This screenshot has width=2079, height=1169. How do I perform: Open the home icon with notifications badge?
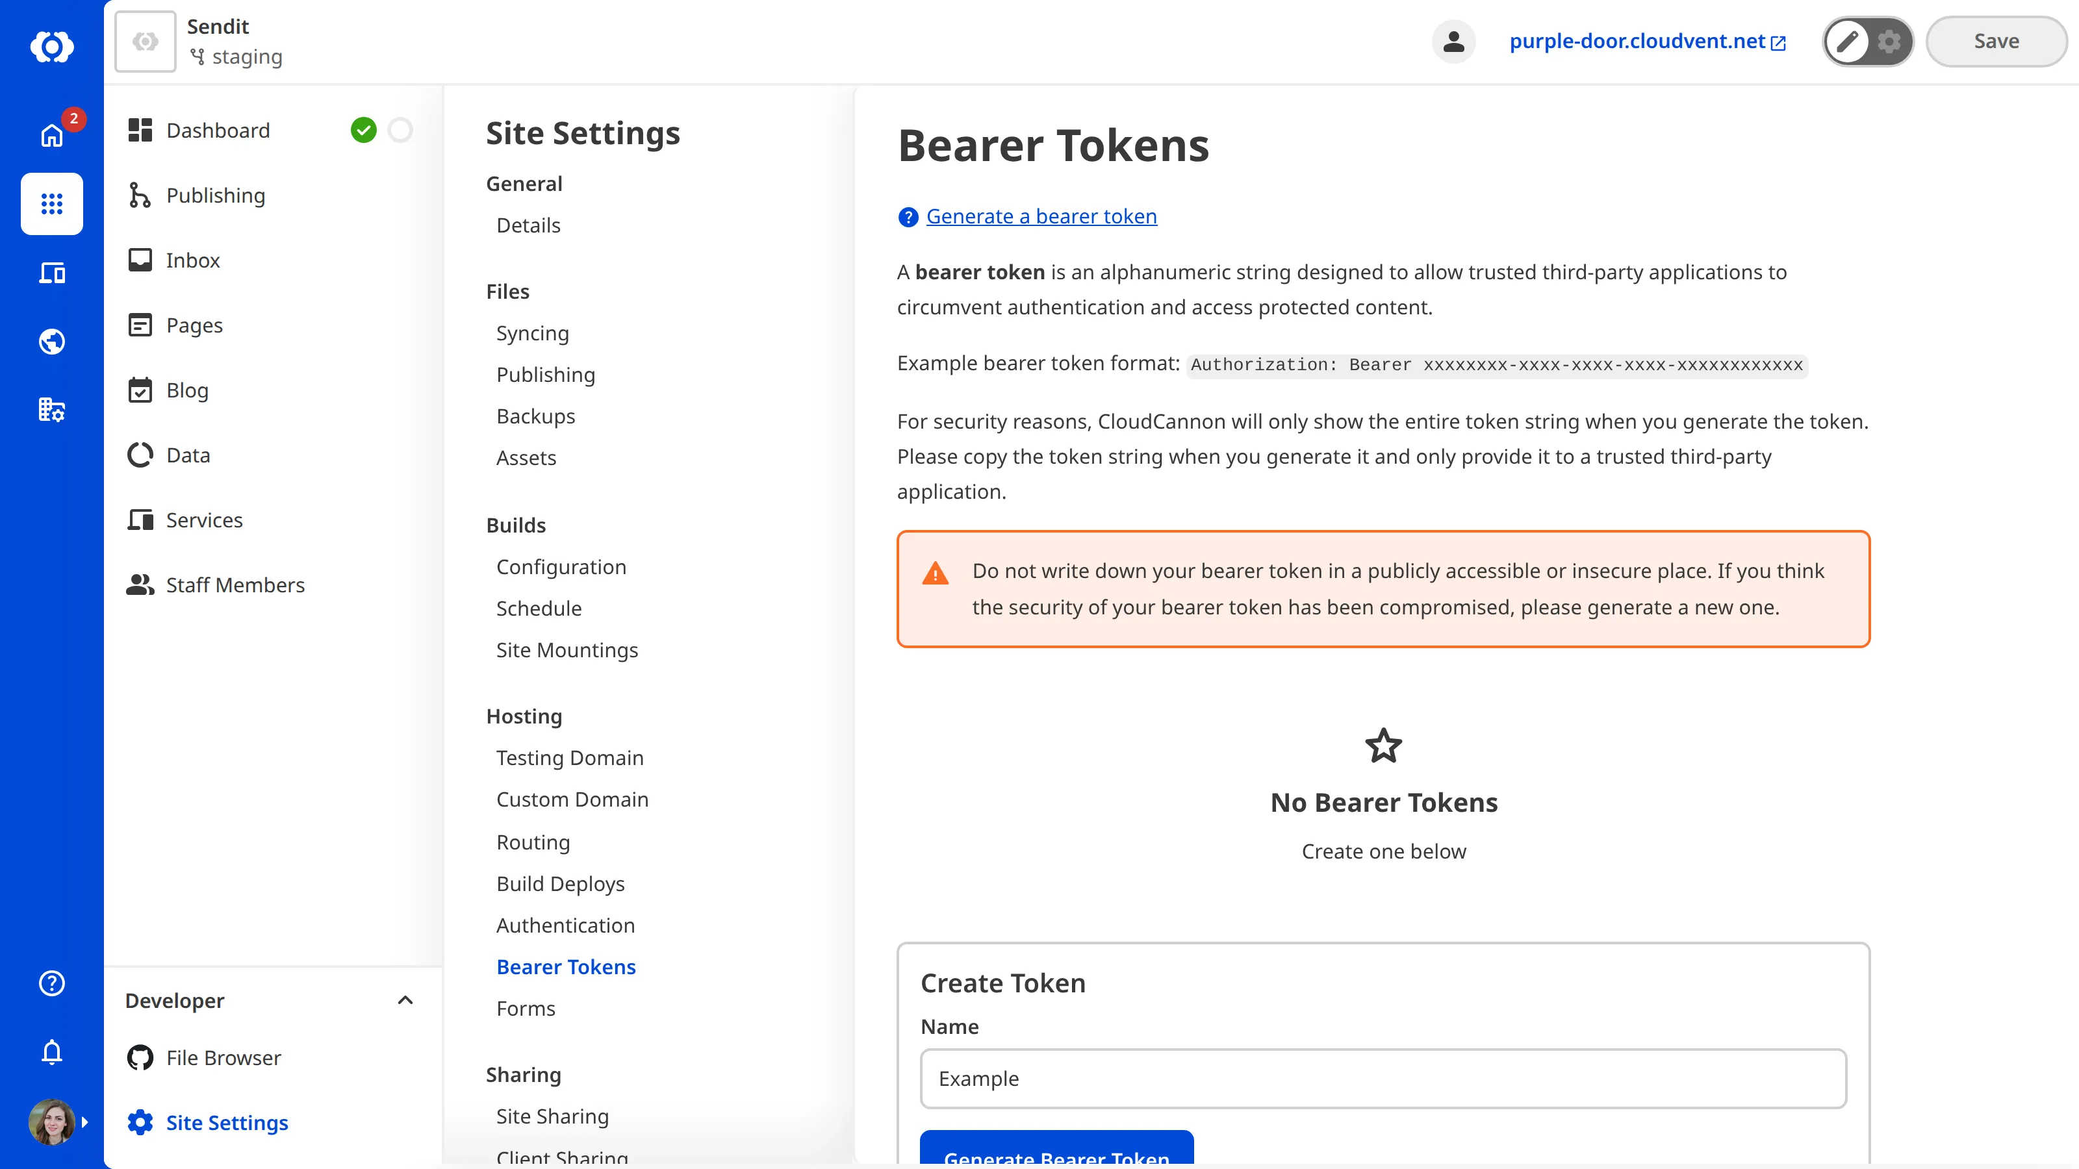coord(52,134)
